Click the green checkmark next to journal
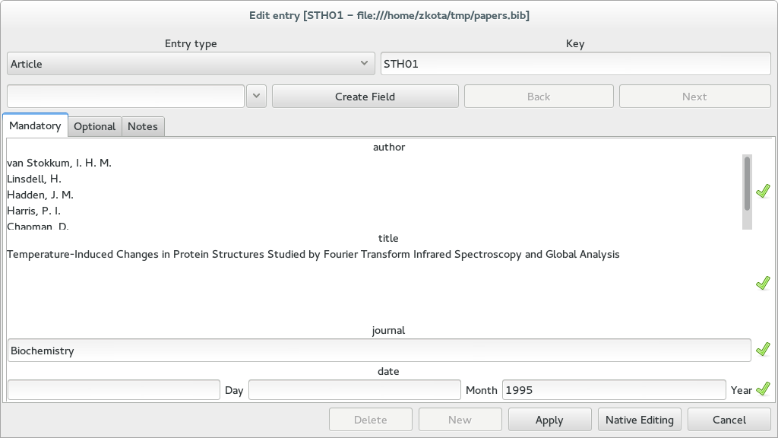Image resolution: width=778 pixels, height=438 pixels. (763, 350)
